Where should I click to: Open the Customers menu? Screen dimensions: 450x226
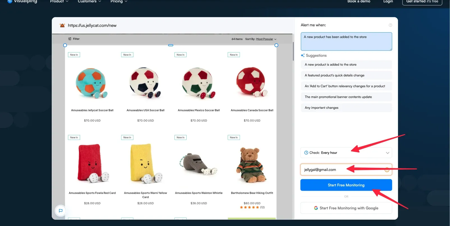coord(89,1)
